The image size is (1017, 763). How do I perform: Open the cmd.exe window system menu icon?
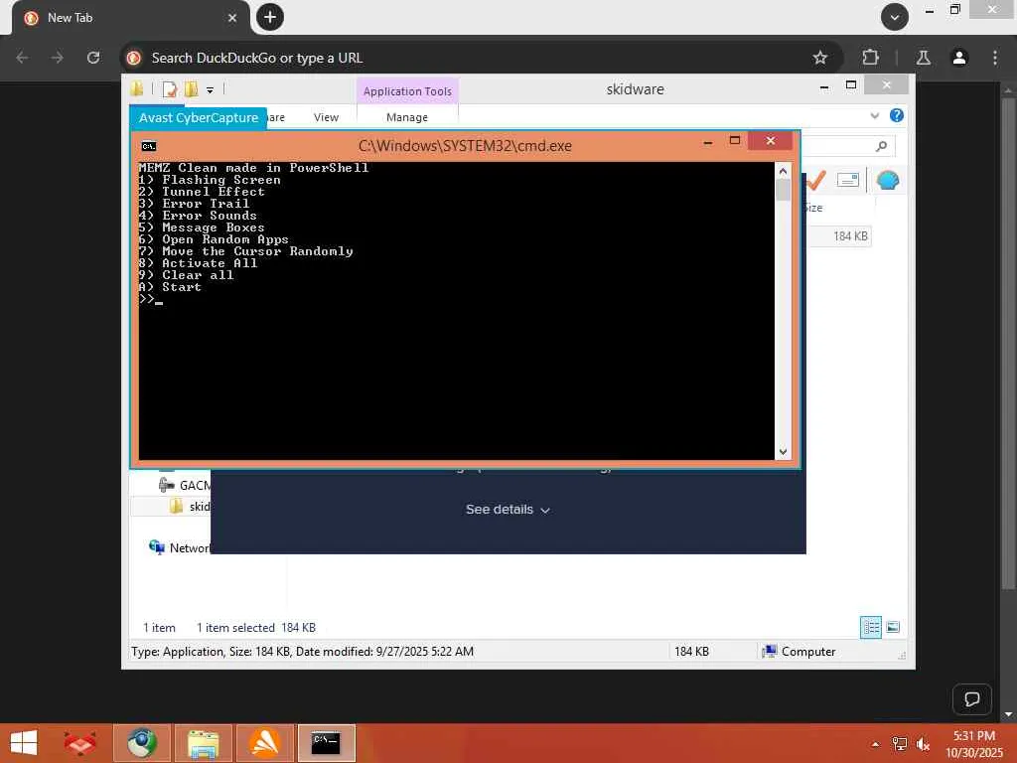point(149,146)
